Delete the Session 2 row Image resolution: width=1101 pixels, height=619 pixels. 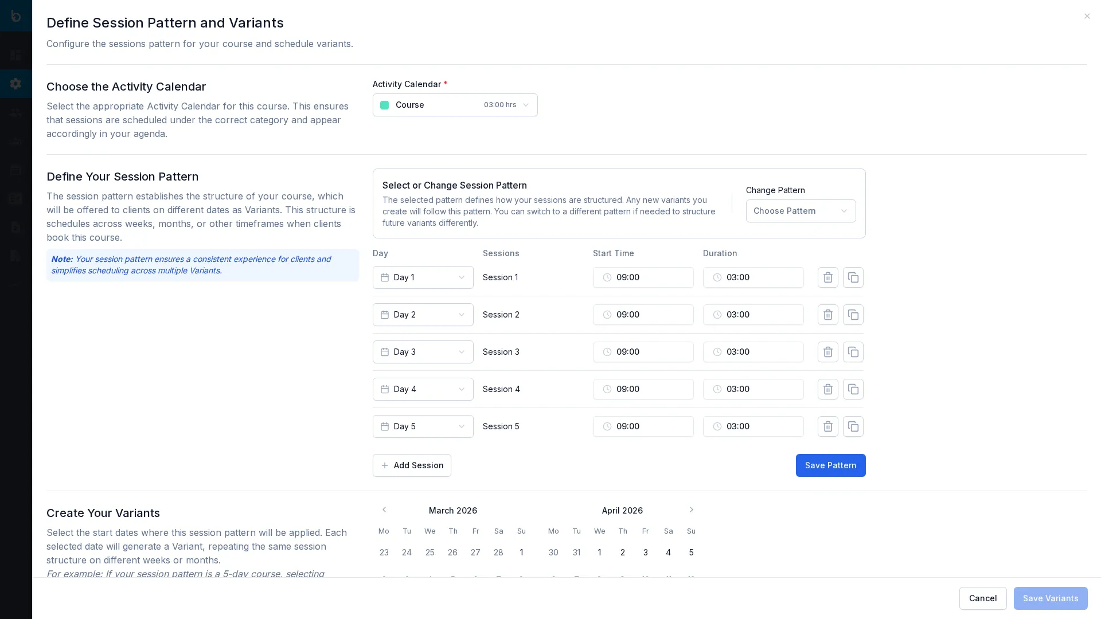(827, 315)
